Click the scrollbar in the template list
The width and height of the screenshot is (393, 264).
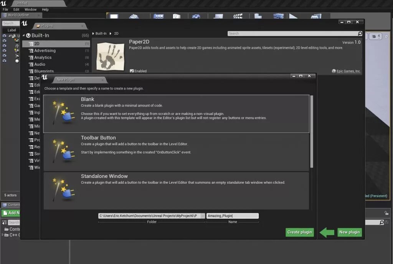point(312,131)
